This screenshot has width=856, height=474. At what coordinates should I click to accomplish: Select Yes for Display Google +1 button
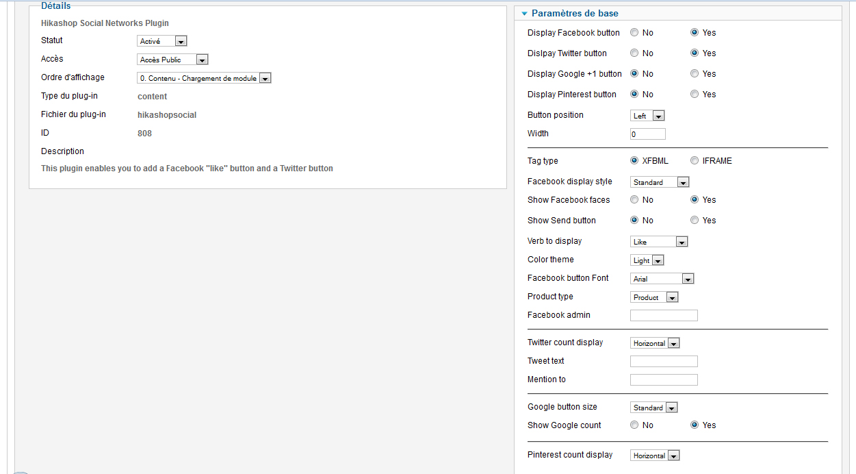pos(695,73)
